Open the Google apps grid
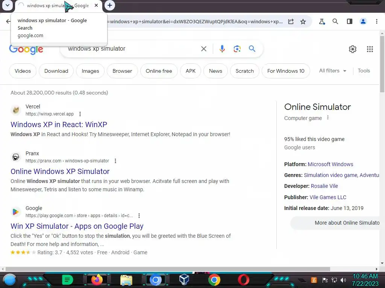This screenshot has width=385, height=288. click(x=370, y=49)
